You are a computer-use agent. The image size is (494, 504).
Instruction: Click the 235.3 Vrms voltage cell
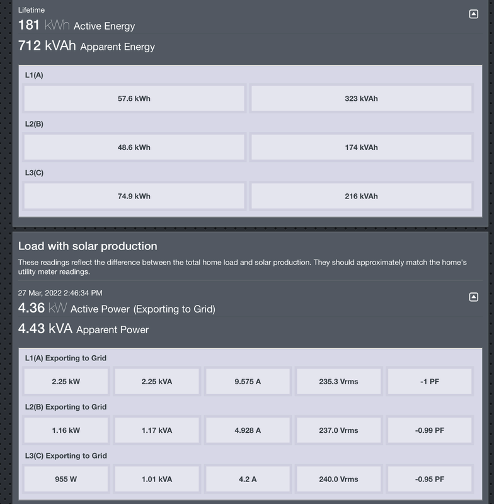pos(338,382)
